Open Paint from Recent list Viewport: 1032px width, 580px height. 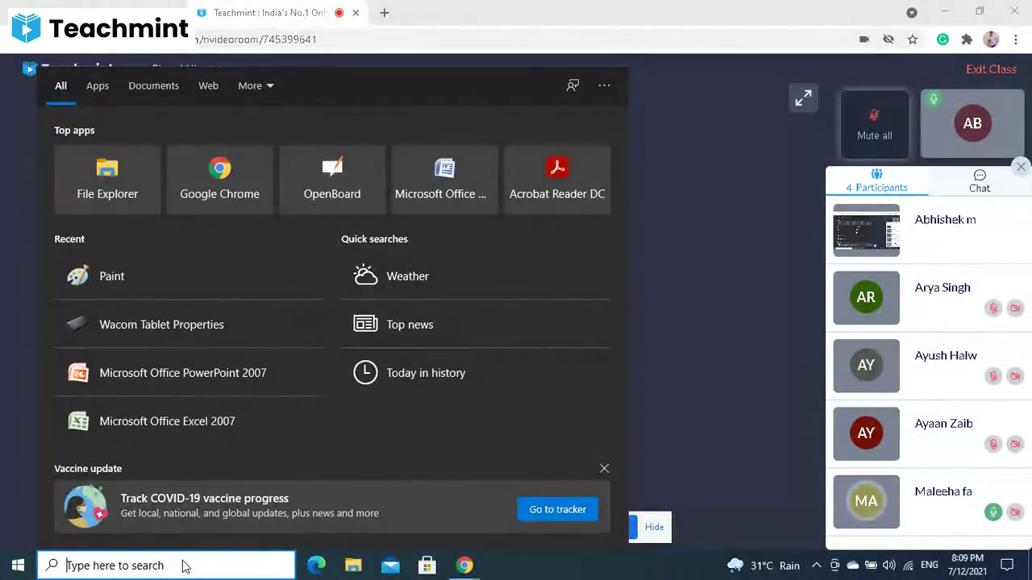click(189, 275)
